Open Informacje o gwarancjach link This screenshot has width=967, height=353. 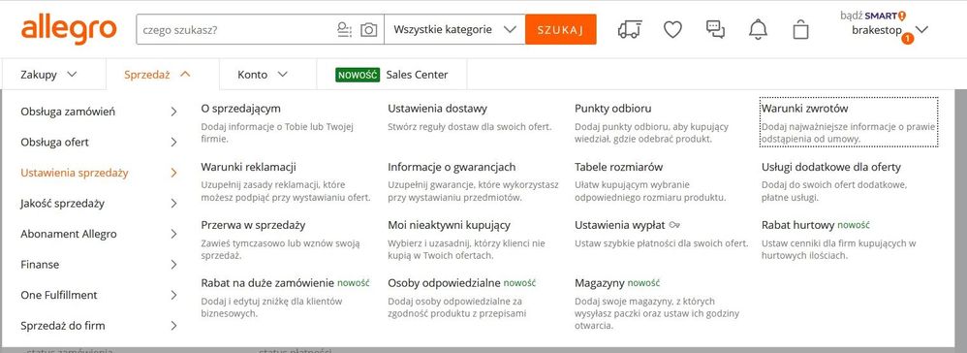pyautogui.click(x=452, y=167)
